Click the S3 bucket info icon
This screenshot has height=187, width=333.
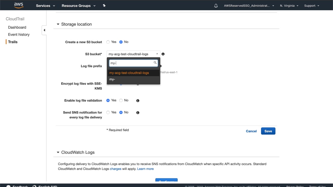(163, 54)
